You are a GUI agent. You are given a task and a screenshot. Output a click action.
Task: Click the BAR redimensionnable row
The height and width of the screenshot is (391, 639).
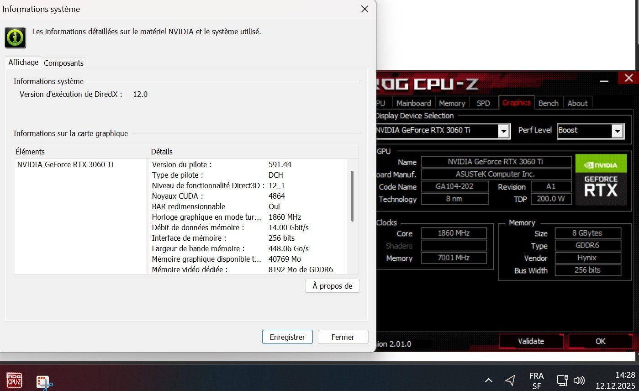(x=248, y=206)
